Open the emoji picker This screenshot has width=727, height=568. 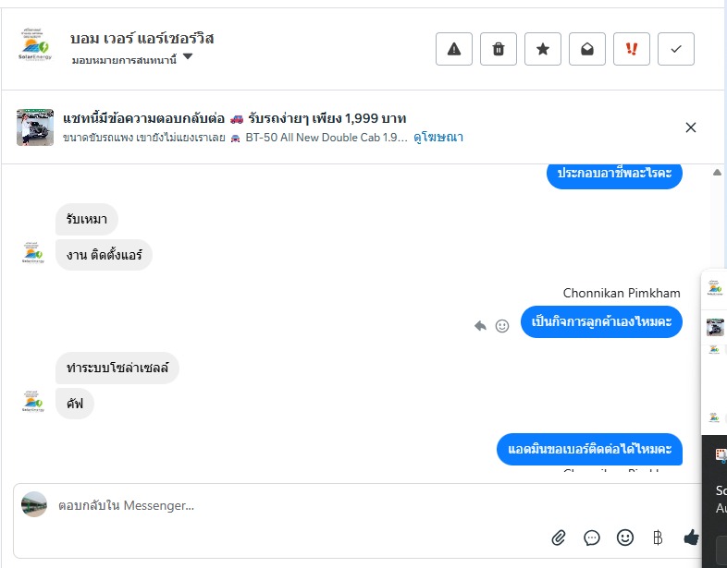click(625, 538)
